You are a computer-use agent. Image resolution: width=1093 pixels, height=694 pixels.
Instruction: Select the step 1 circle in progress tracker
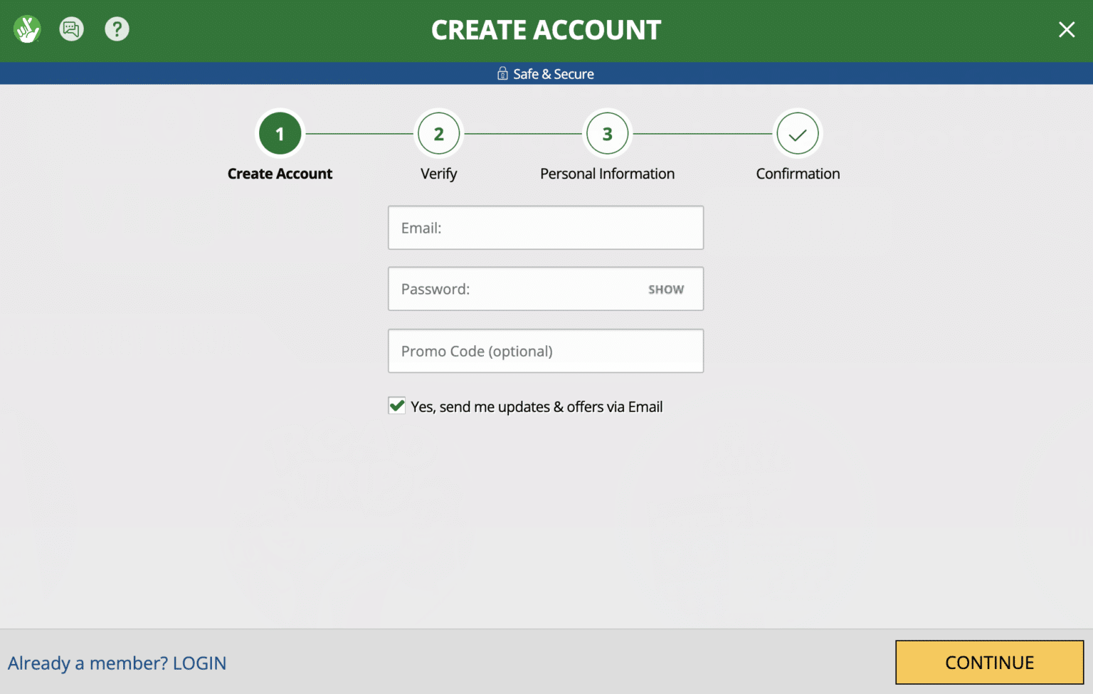coord(280,134)
